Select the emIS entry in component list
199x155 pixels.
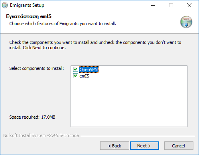84,76
